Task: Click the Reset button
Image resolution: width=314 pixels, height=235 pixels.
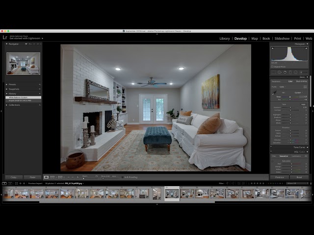Action: coord(299,177)
